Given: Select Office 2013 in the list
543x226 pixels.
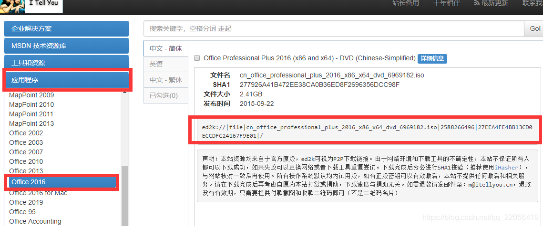Looking at the screenshot, I should tap(26, 171).
